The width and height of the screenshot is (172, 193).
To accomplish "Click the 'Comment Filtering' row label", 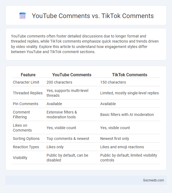I will pyautogui.click(x=21, y=115).
